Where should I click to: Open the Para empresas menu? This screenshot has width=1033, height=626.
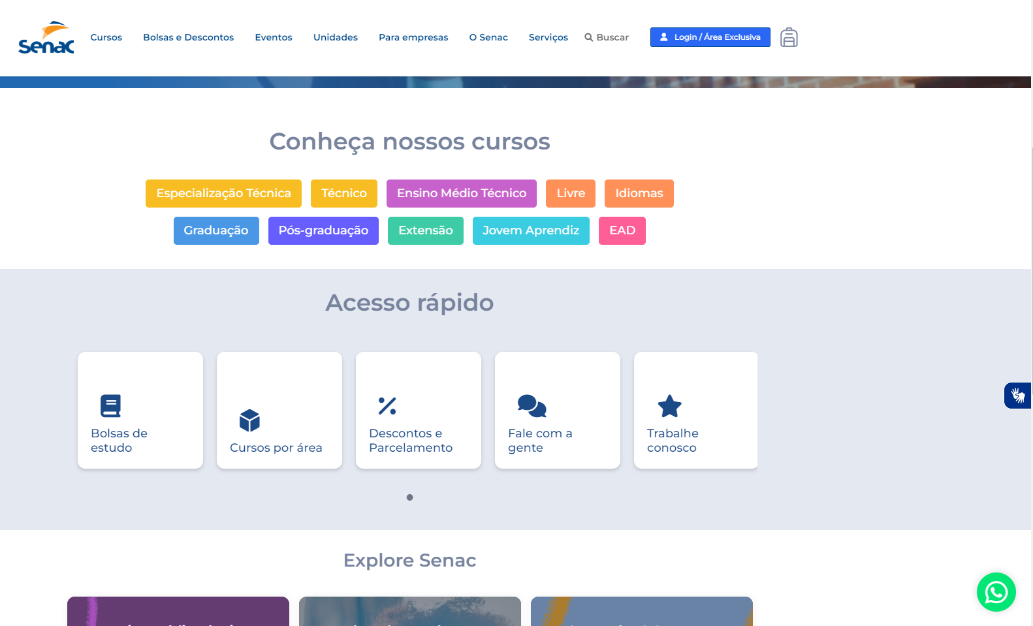point(413,37)
